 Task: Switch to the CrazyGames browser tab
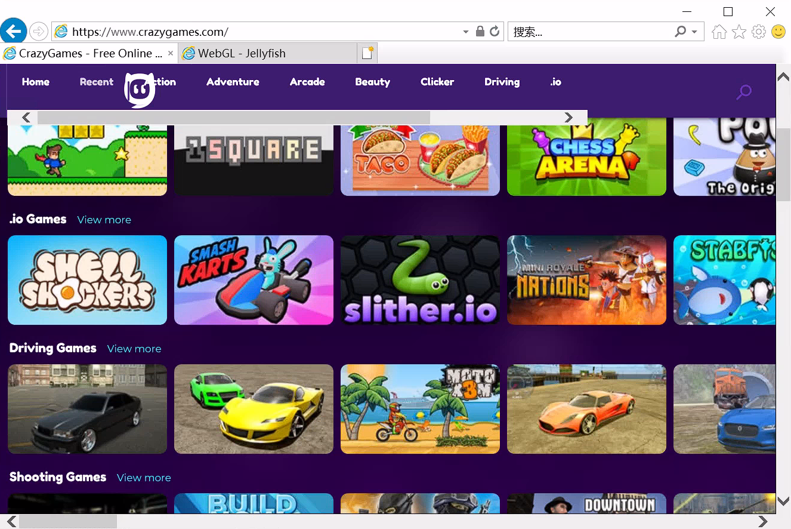[89, 53]
